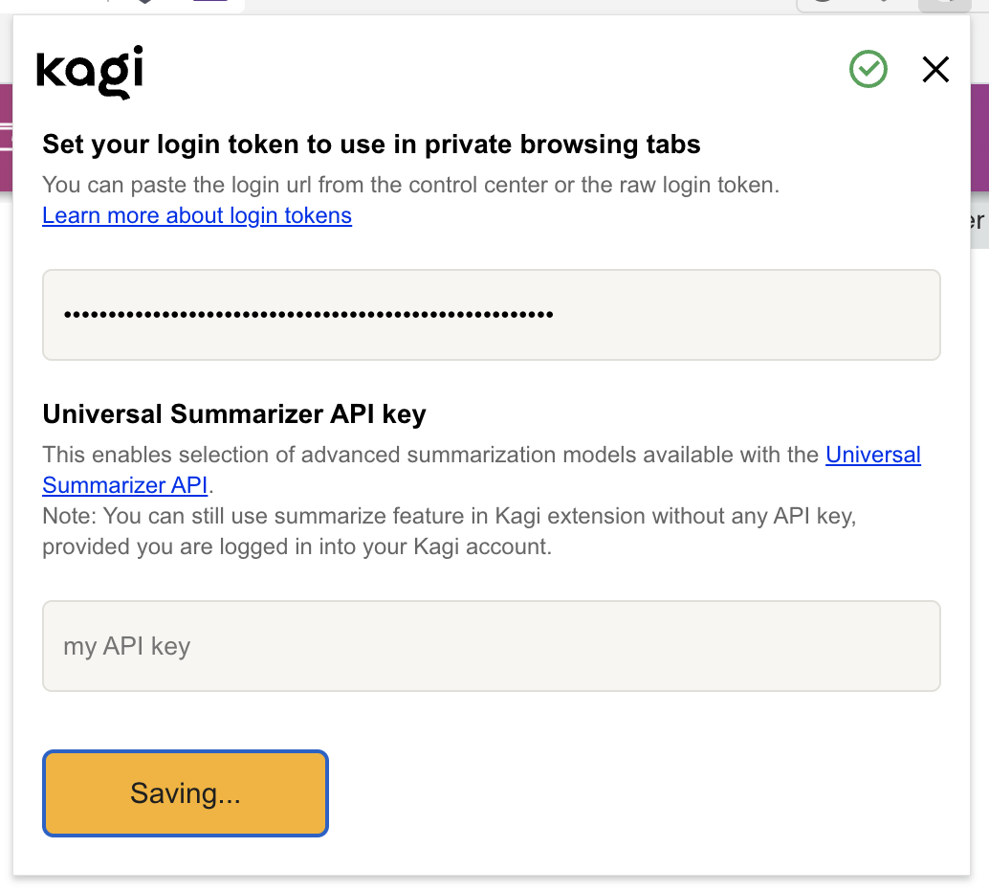Close the Kagi extension popup
Image resolution: width=989 pixels, height=892 pixels.
[x=934, y=69]
